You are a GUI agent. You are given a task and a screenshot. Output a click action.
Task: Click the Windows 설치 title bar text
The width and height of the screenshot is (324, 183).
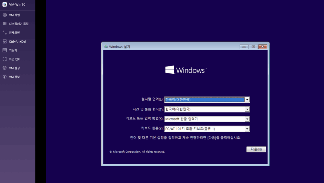(119, 47)
